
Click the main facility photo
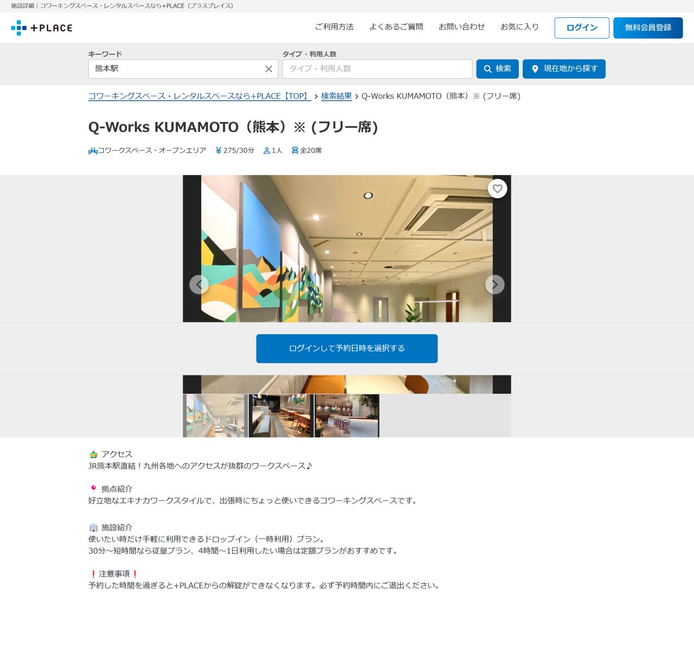coord(347,249)
